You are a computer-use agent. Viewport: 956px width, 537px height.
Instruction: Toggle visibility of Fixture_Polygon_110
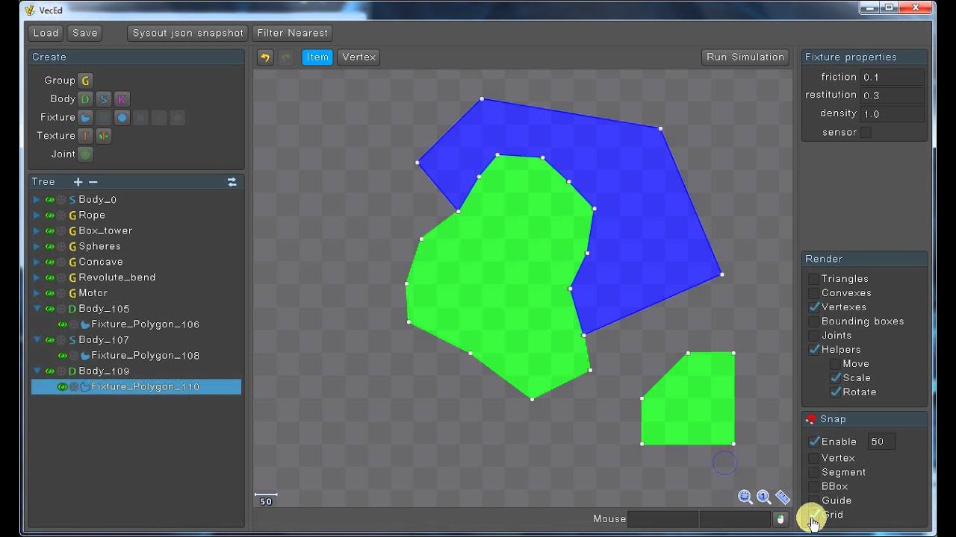63,387
